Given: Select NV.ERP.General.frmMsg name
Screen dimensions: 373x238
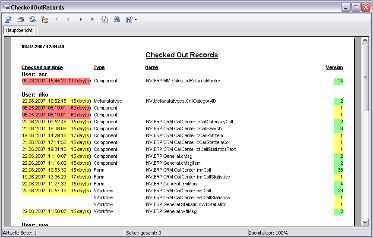Looking at the screenshot, I should click(171, 184).
